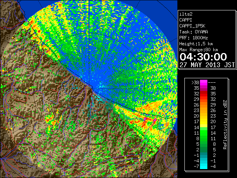237x178 pixels.
Task: Click the 'Height:1.5 km' text
Action: coord(196,44)
